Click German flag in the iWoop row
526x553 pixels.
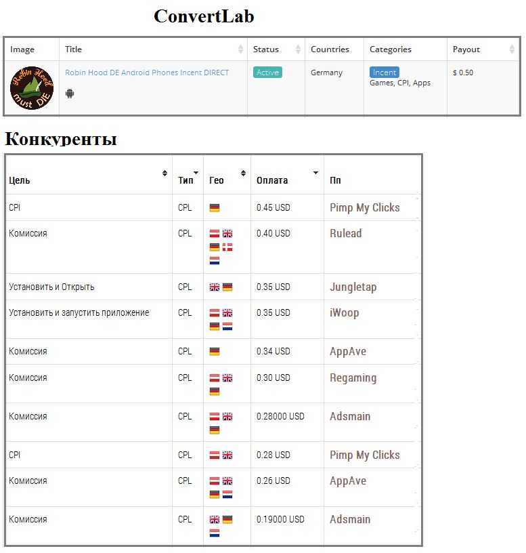[x=215, y=326]
